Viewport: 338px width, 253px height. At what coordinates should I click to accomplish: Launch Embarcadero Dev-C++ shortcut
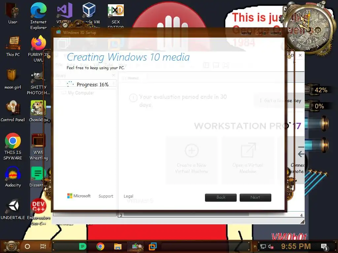click(x=38, y=212)
